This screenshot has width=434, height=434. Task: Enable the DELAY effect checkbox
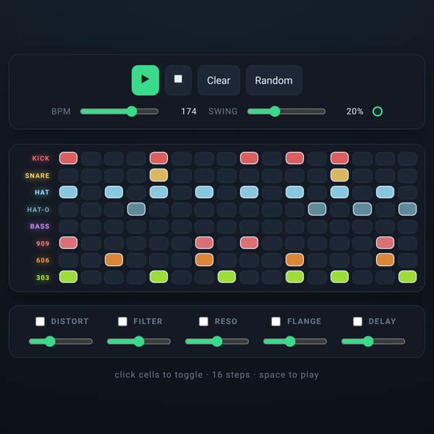(357, 321)
